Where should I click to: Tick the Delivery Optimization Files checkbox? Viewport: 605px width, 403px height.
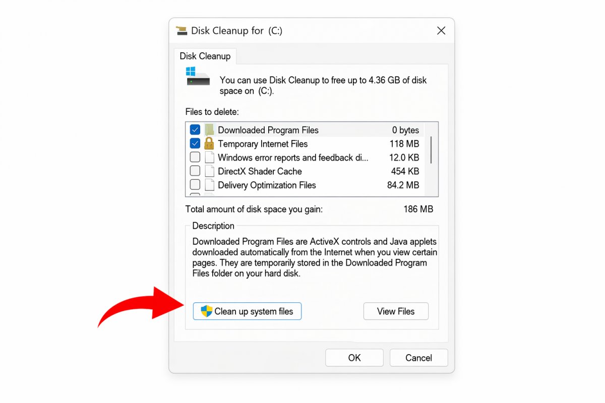point(195,185)
